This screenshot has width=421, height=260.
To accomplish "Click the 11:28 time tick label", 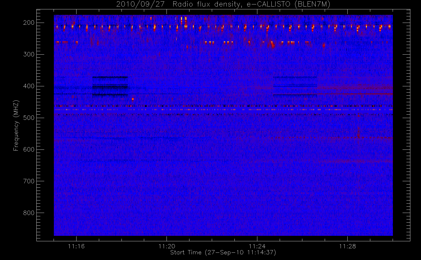I will [347, 246].
